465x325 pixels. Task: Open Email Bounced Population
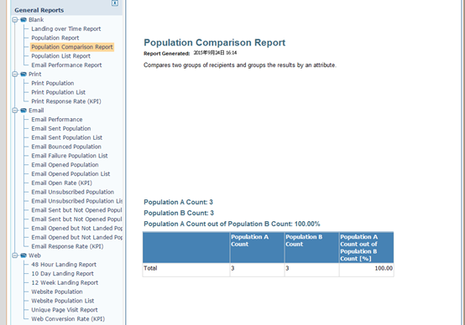click(x=66, y=147)
